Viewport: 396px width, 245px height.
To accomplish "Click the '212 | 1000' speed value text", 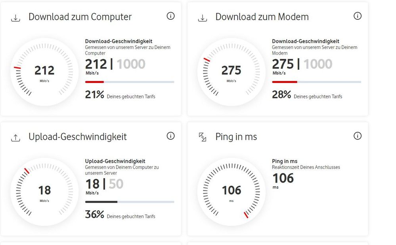I will click(x=115, y=64).
